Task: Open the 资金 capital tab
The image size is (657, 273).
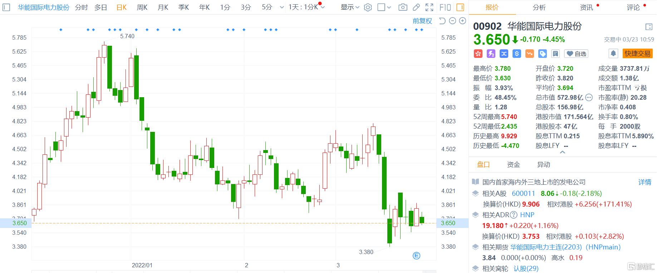Action: [513, 164]
